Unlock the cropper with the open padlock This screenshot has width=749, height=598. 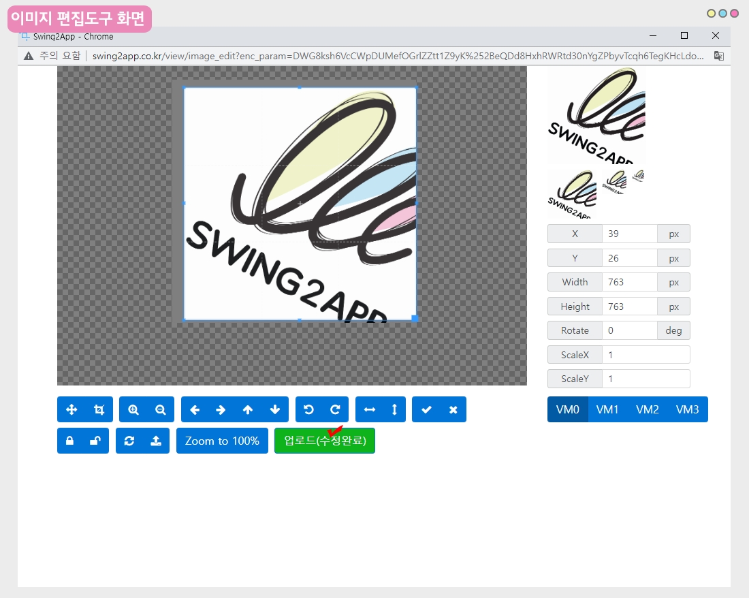point(95,441)
